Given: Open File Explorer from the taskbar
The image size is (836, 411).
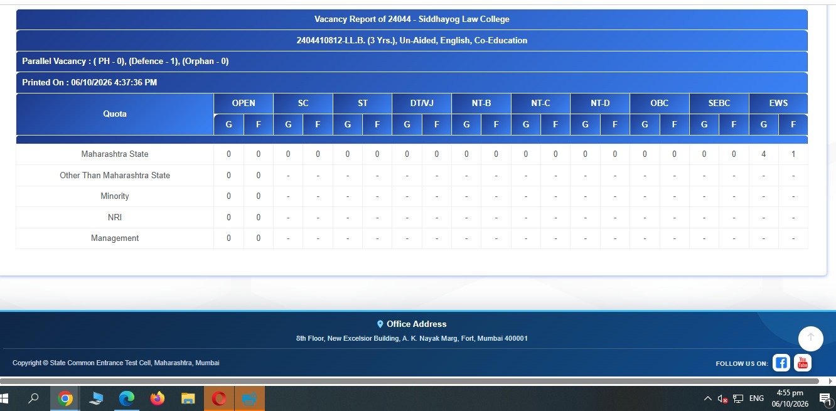Looking at the screenshot, I should [x=188, y=398].
